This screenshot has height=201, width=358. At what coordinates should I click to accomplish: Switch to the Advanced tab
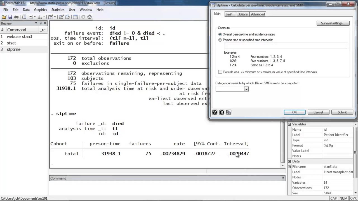pyautogui.click(x=258, y=14)
